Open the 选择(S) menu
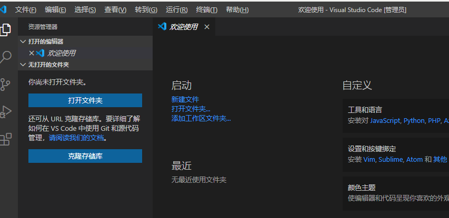 point(85,10)
